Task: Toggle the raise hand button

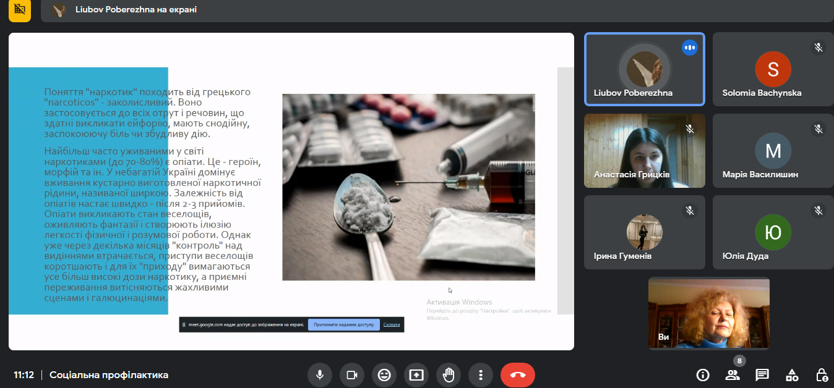Action: [449, 375]
